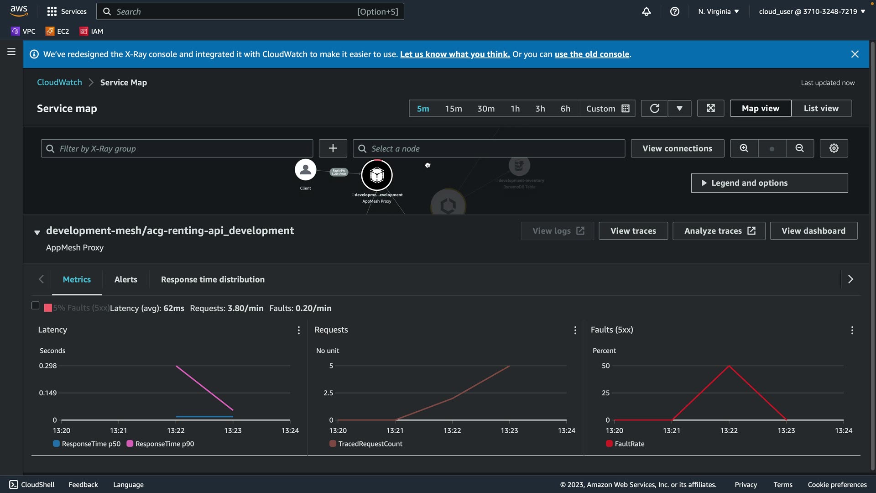This screenshot has width=876, height=493.
Task: Switch to the Alerts tab
Action: [x=125, y=279]
